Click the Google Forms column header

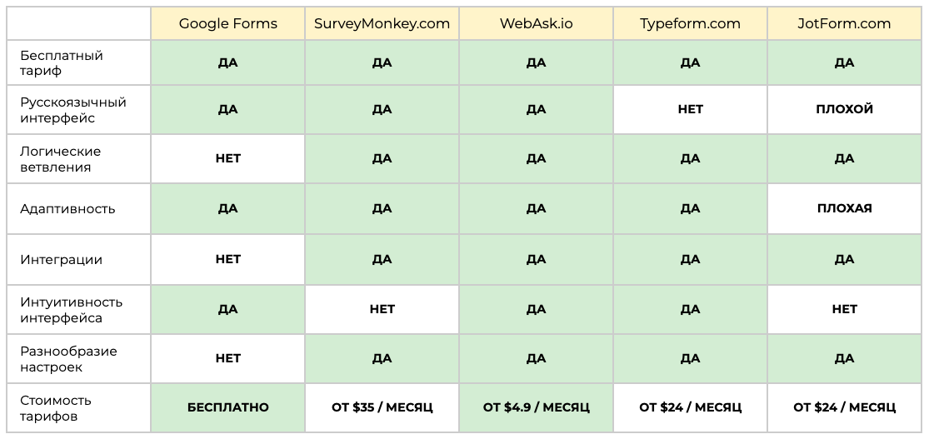227,23
